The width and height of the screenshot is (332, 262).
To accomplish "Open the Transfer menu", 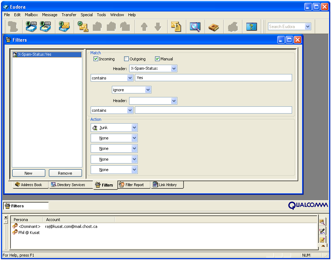I will pos(69,15).
